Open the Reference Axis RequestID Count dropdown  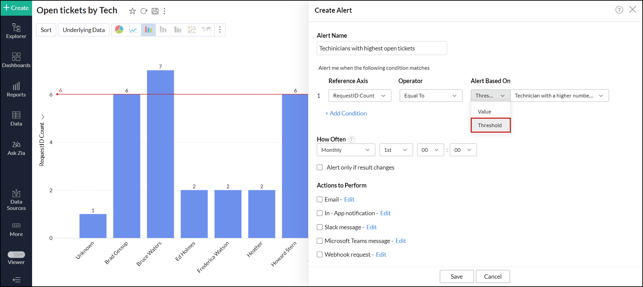click(x=360, y=96)
